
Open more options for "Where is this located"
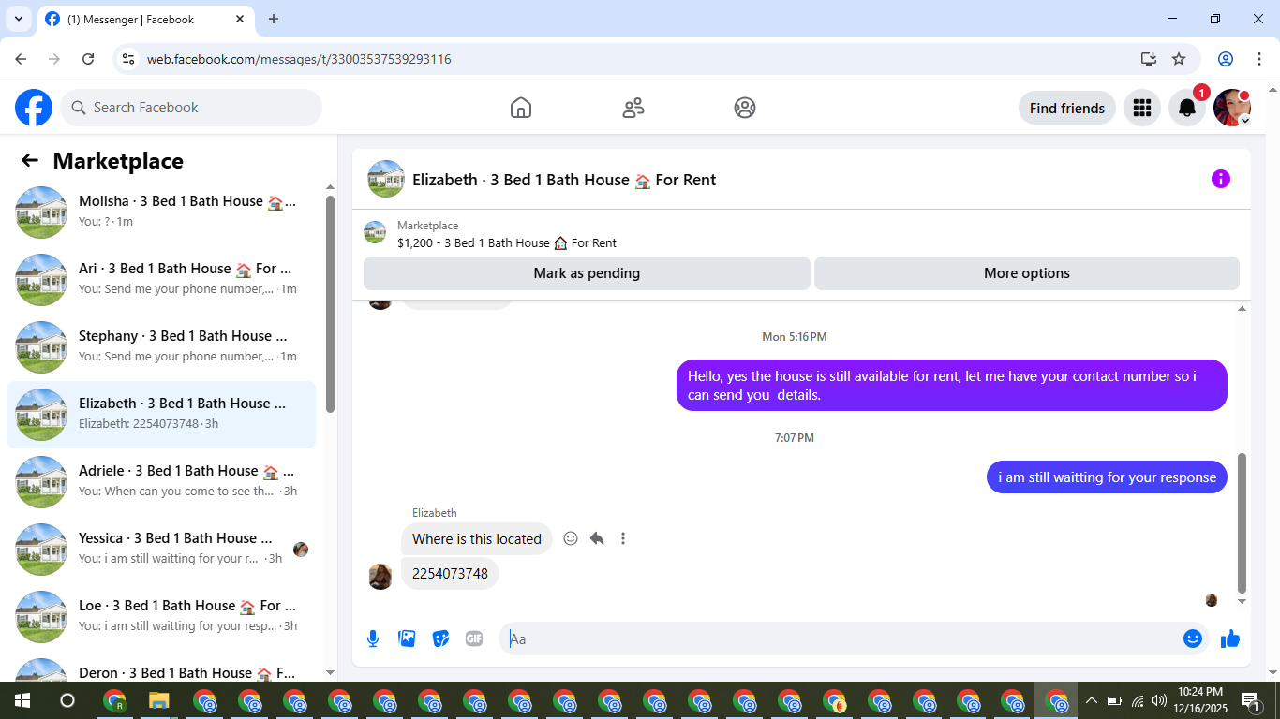click(x=623, y=538)
